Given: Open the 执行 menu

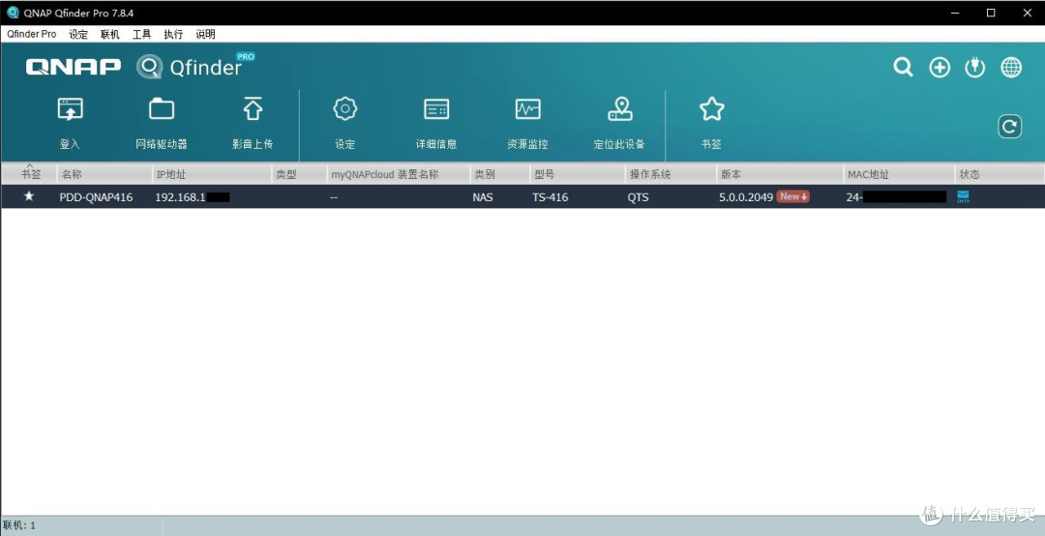Looking at the screenshot, I should click(173, 34).
